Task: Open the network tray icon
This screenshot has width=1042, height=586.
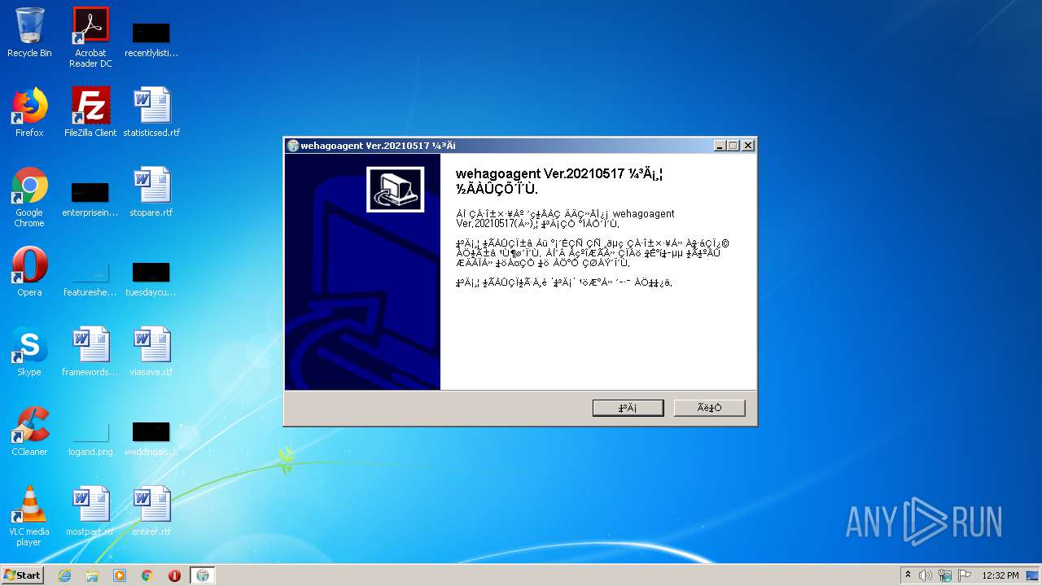Action: click(x=945, y=575)
